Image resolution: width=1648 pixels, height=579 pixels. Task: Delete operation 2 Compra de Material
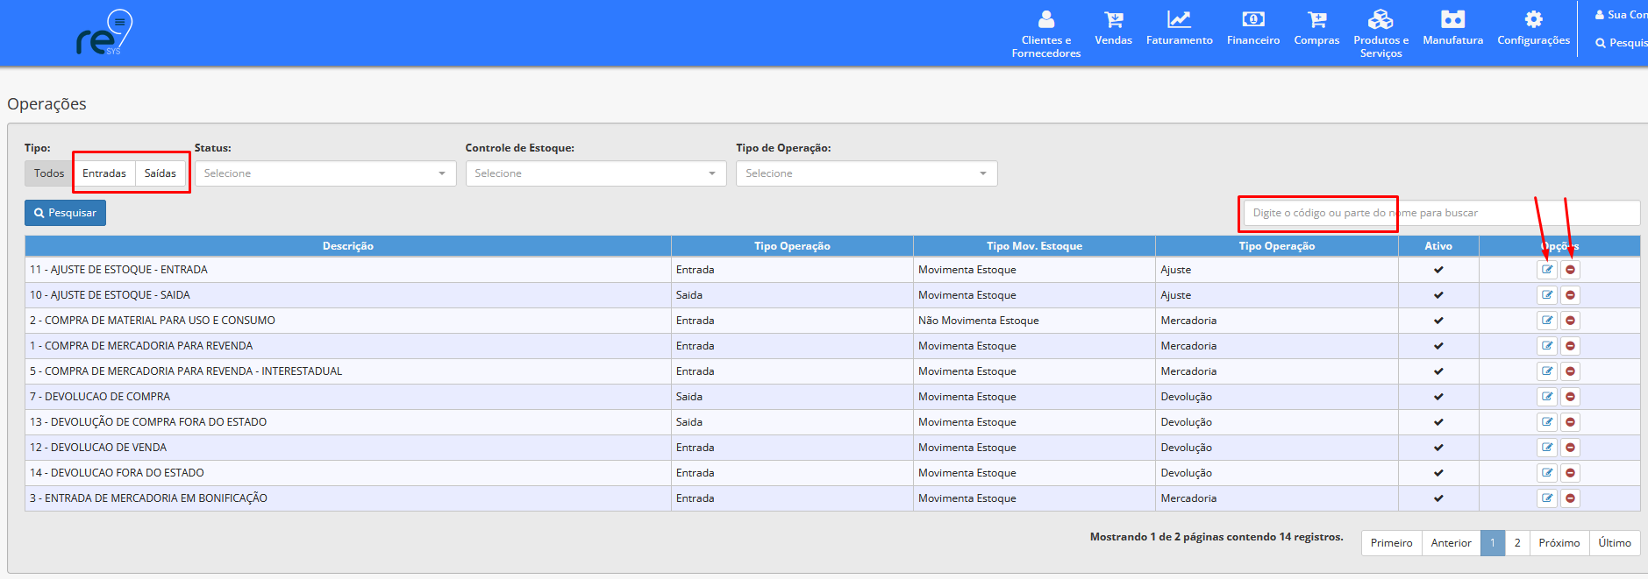(x=1570, y=321)
